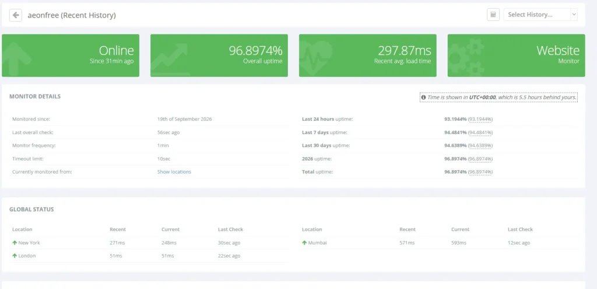
Task: Open the calculator icon button
Action: pyautogui.click(x=493, y=15)
